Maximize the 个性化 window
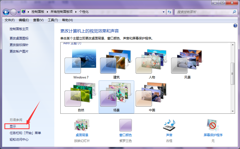 coord(222,3)
